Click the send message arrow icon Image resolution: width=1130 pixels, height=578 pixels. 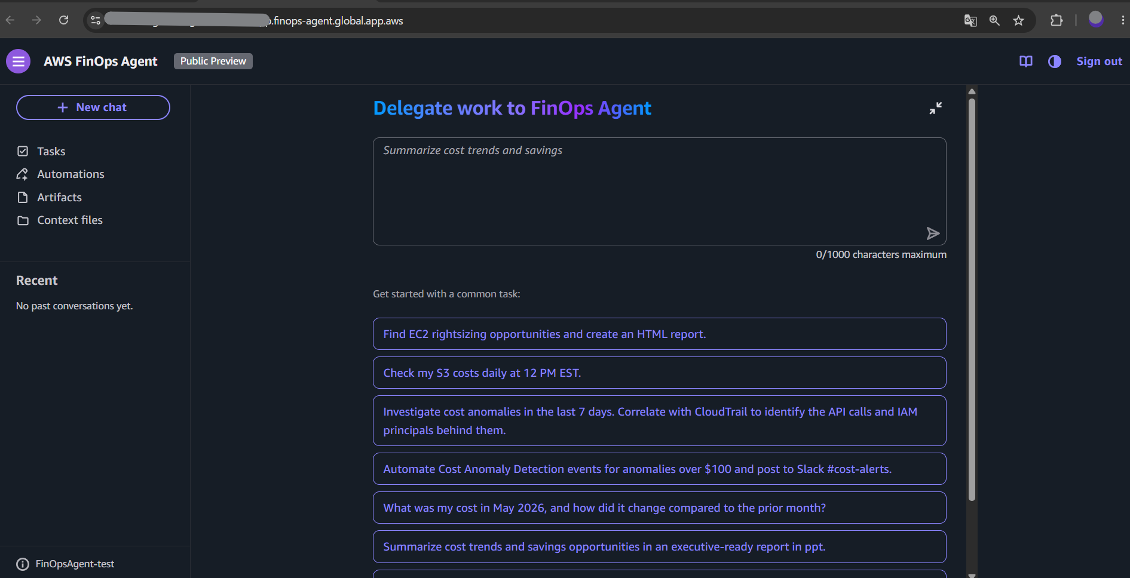tap(933, 233)
